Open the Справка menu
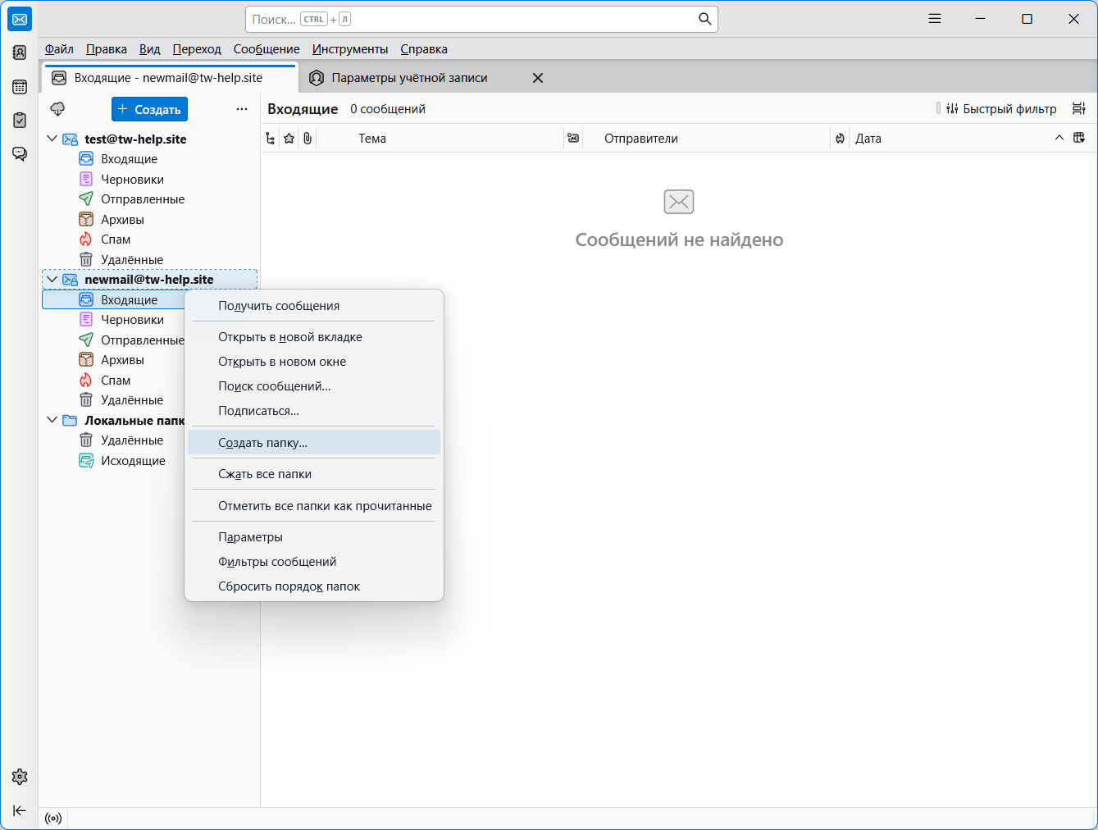1098x830 pixels. click(x=424, y=49)
